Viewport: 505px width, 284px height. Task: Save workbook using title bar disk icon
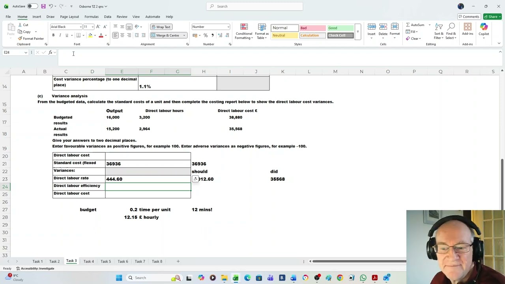click(43, 6)
